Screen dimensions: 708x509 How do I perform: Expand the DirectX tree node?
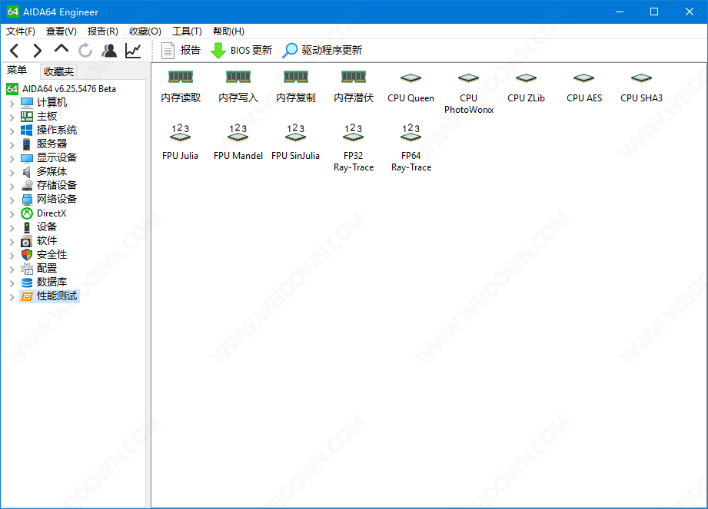12,214
